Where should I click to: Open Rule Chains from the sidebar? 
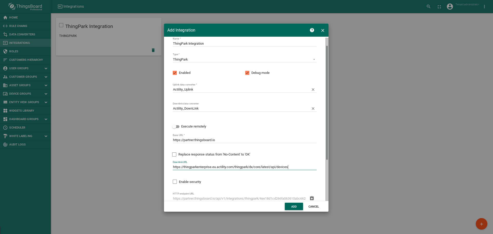[18, 26]
